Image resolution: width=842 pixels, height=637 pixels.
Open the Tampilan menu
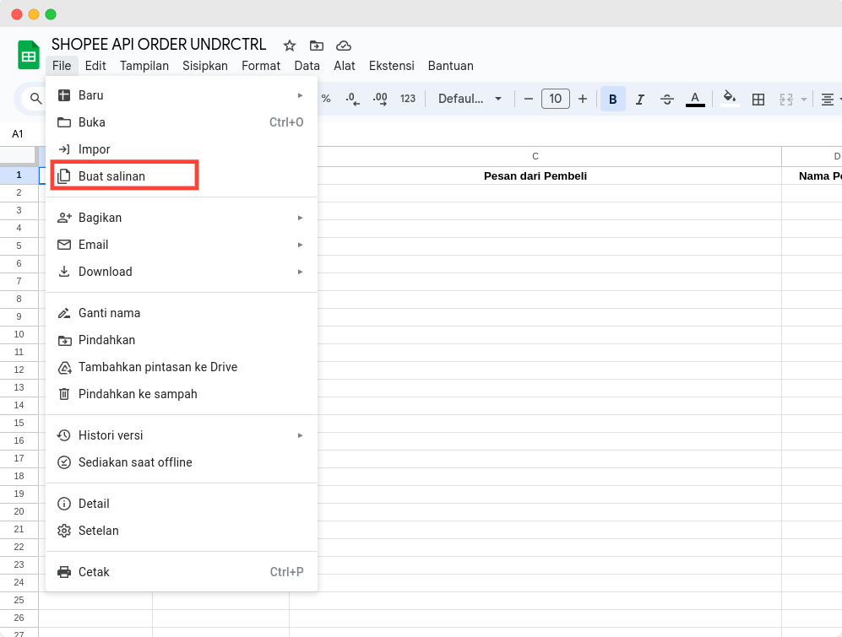click(x=144, y=66)
